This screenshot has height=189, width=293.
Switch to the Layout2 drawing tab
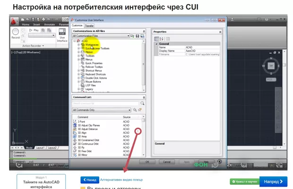tap(52, 148)
